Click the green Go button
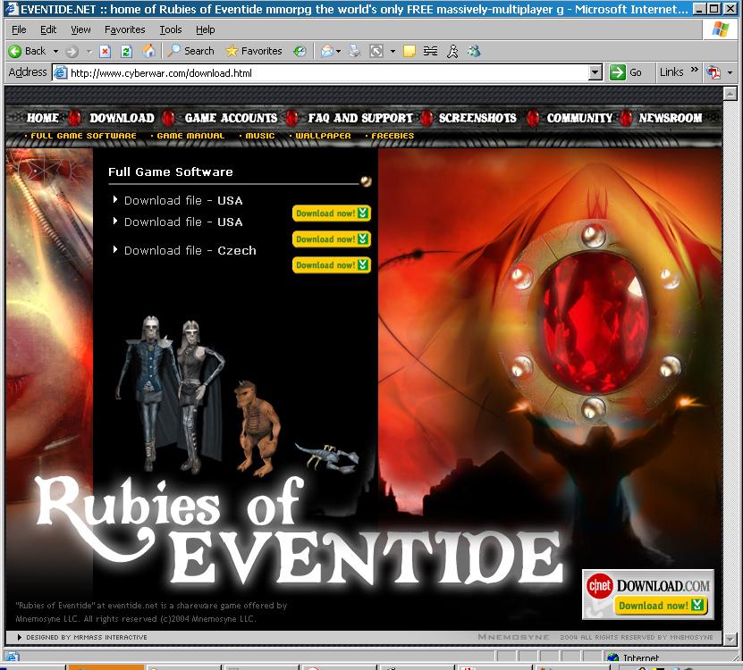The image size is (743, 670). point(626,72)
